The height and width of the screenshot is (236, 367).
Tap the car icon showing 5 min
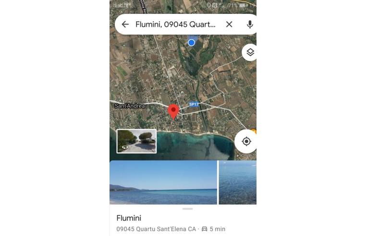tap(204, 229)
